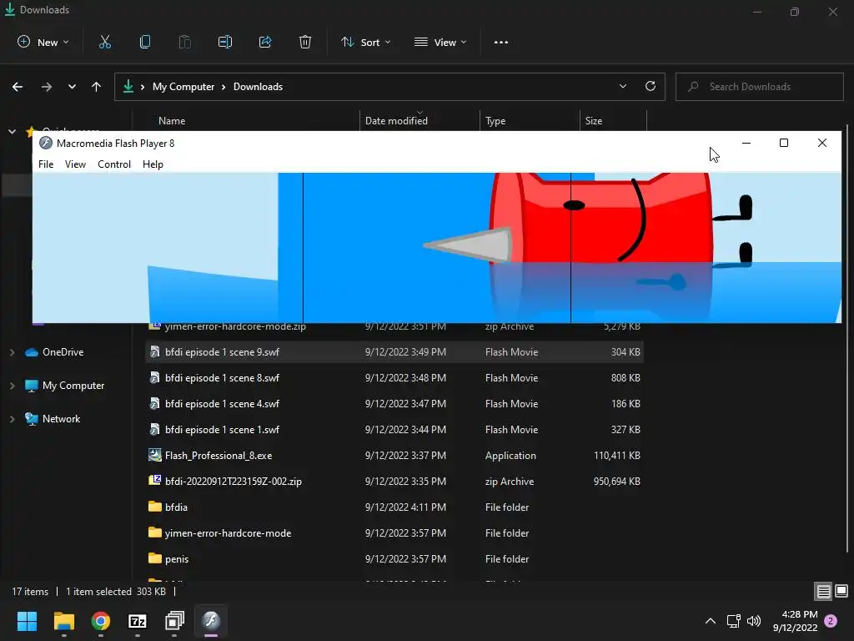Image resolution: width=854 pixels, height=641 pixels.
Task: Select the yimen-error-hardcore-mode folder
Action: pos(394,533)
